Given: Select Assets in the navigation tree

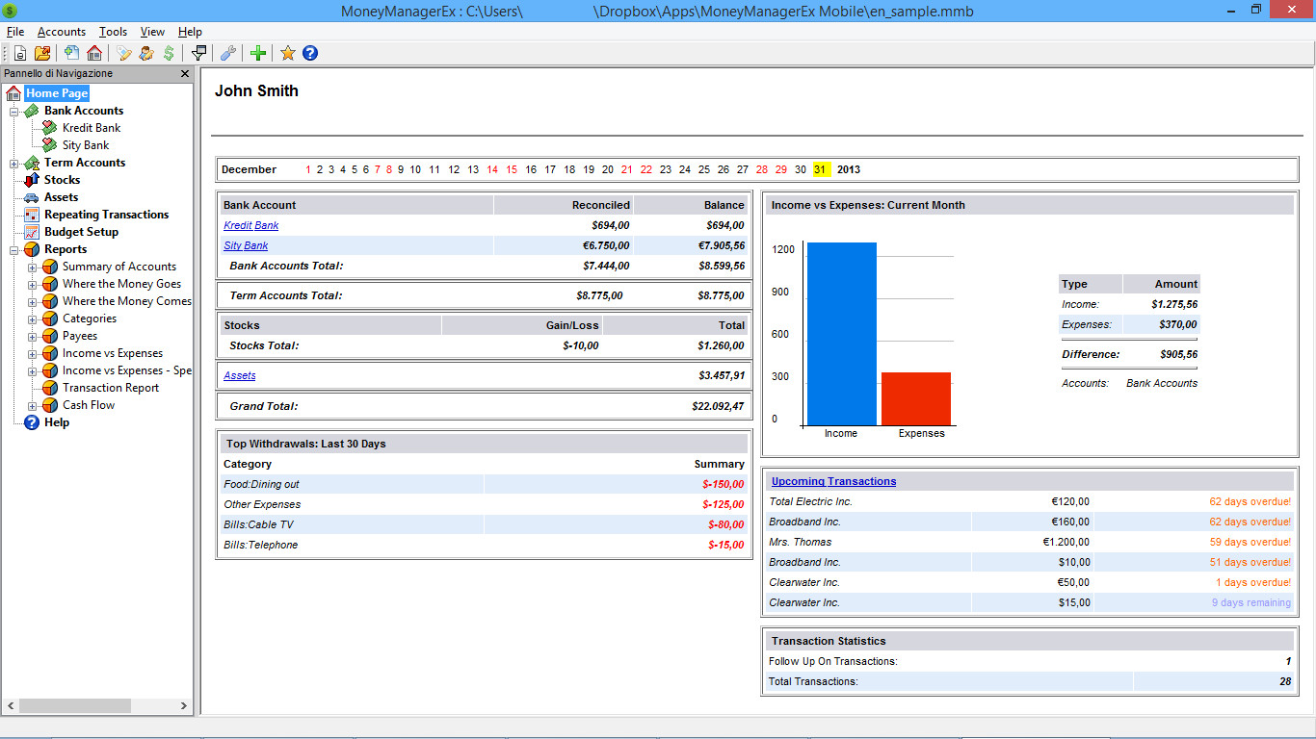Looking at the screenshot, I should [x=61, y=197].
